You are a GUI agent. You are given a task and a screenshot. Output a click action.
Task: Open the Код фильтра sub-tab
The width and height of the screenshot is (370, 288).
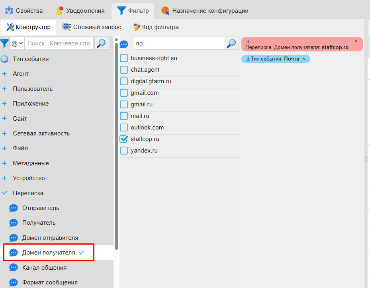point(156,27)
